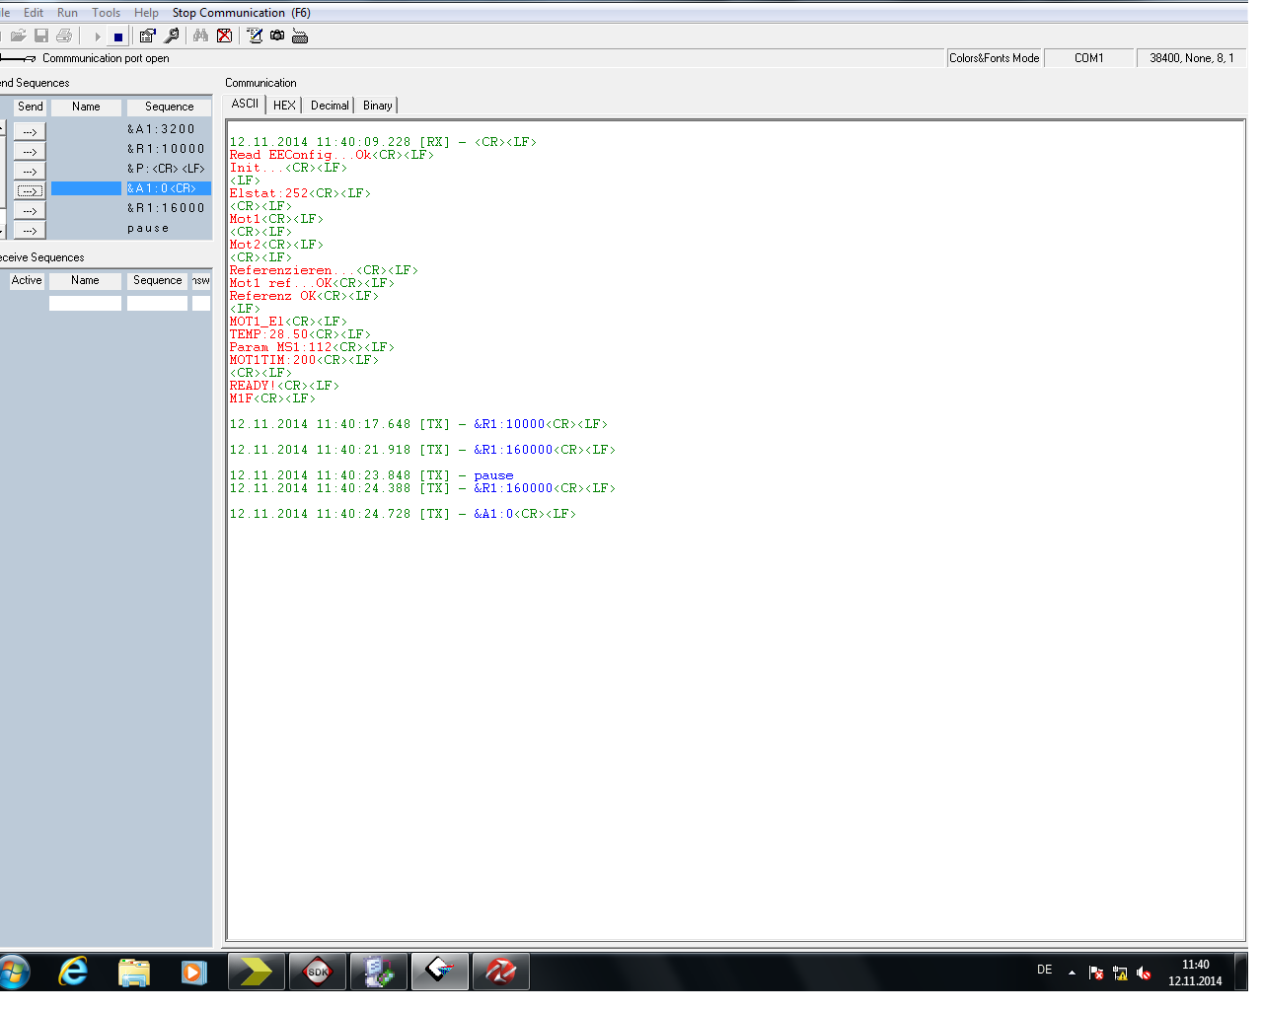The image size is (1263, 1010).
Task: Click the 38400, None, 8, 1 settings field
Action: (x=1191, y=58)
